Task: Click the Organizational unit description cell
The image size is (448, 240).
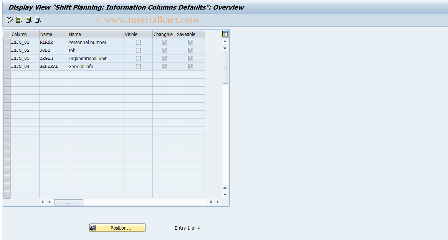Action: (96, 59)
